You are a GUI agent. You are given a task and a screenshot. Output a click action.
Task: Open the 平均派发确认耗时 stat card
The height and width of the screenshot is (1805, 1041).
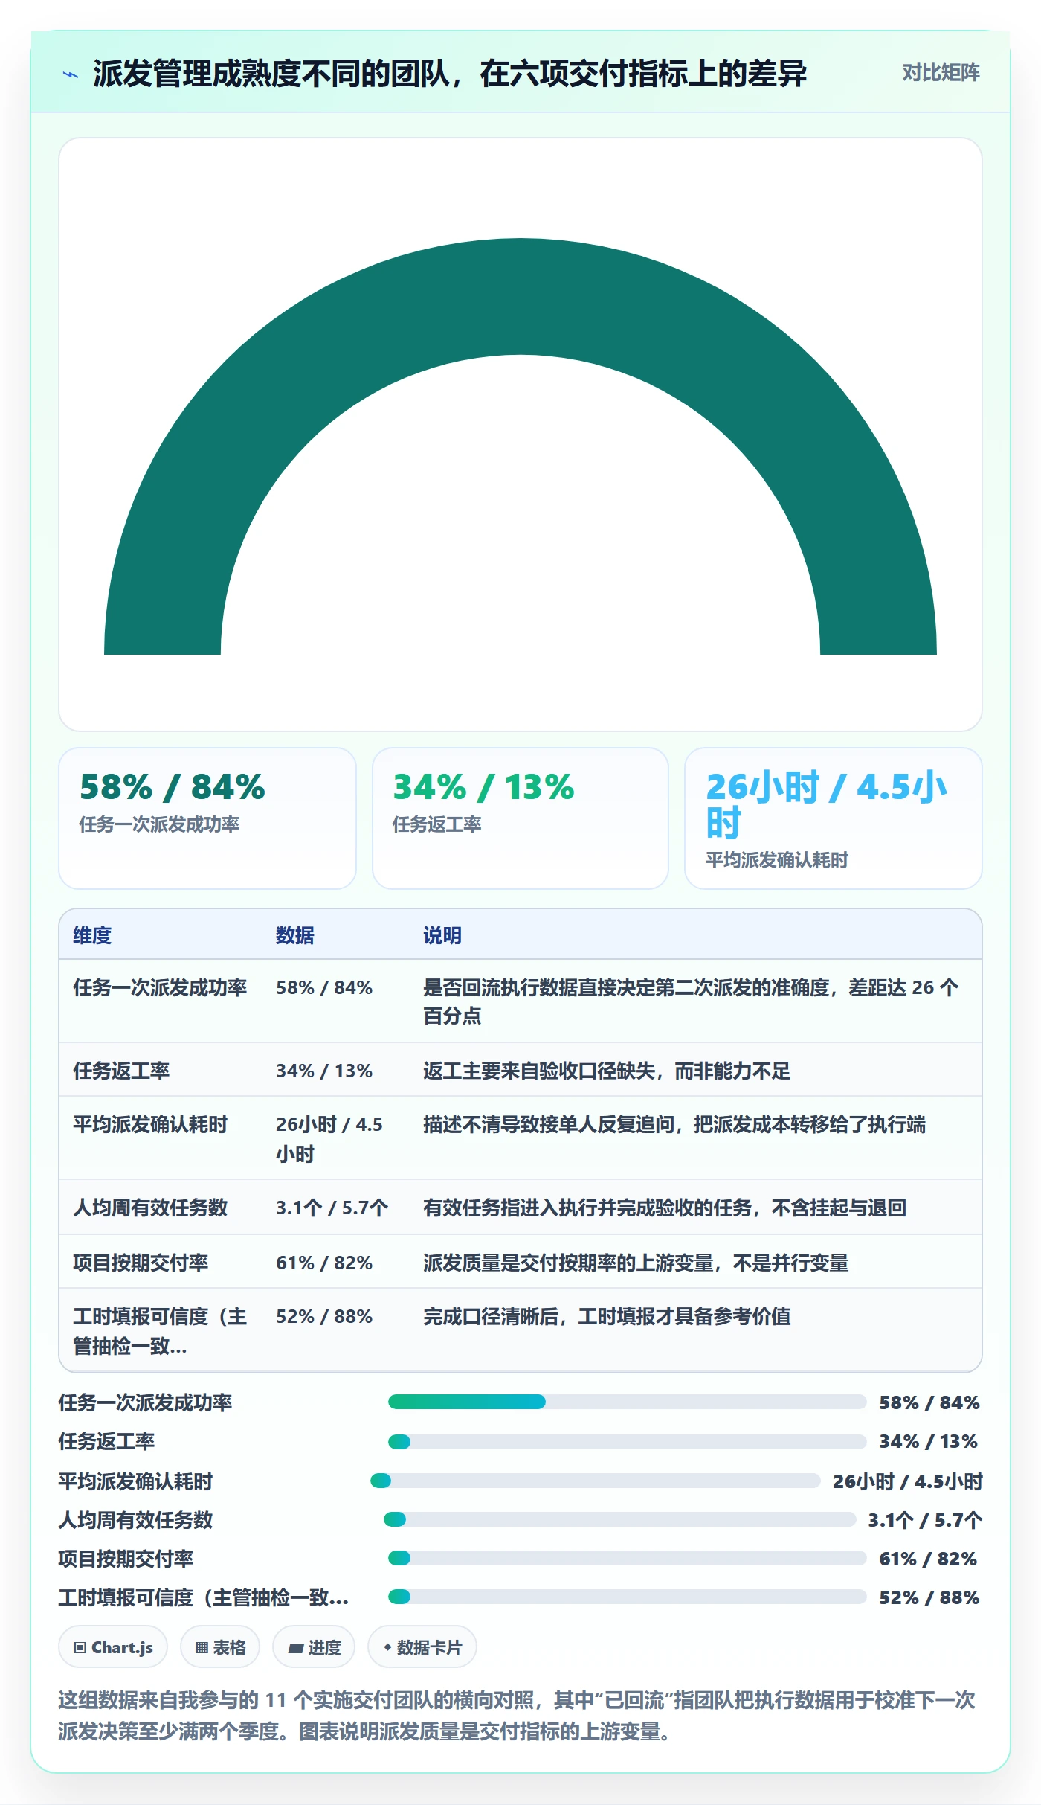(834, 818)
